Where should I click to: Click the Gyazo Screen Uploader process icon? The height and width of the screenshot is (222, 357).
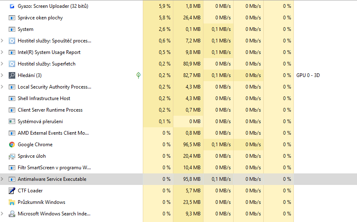[12, 6]
